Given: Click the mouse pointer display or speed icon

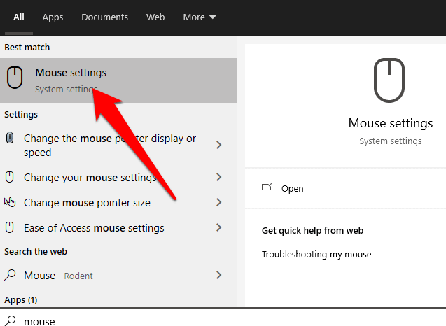Looking at the screenshot, I should click(x=10, y=139).
